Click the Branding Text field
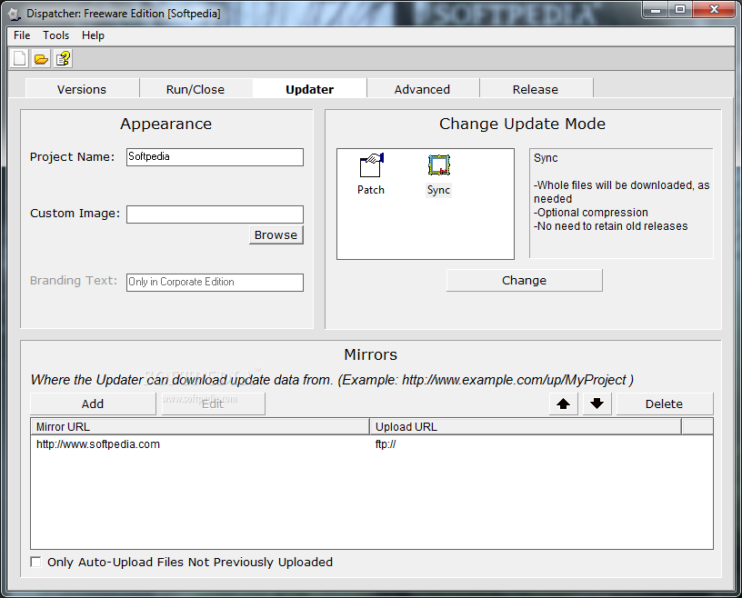 [215, 283]
